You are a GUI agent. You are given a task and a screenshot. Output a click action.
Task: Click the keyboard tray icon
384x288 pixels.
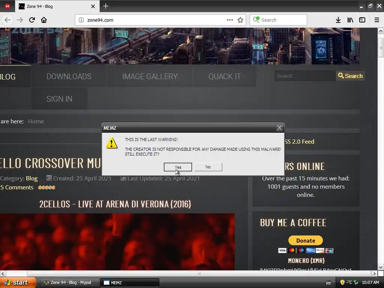coord(328,283)
